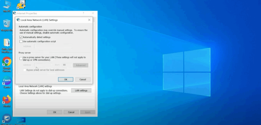Close the Internet Properties window
261x125 pixels.
coord(93,13)
